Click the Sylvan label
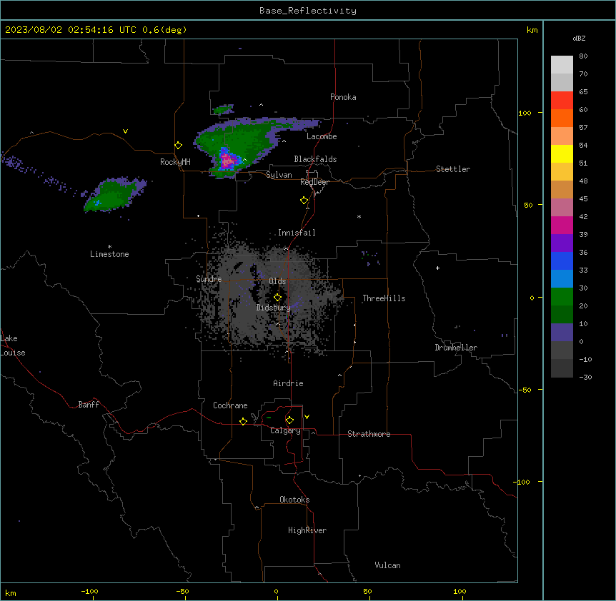616x601 pixels. 279,175
